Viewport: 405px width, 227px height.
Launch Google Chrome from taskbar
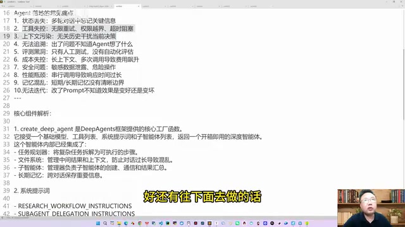click(140, 223)
